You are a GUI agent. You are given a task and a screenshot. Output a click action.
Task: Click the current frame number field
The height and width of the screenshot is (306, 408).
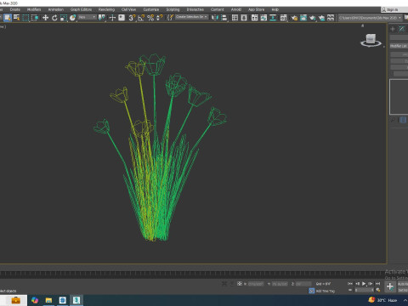pos(364,290)
